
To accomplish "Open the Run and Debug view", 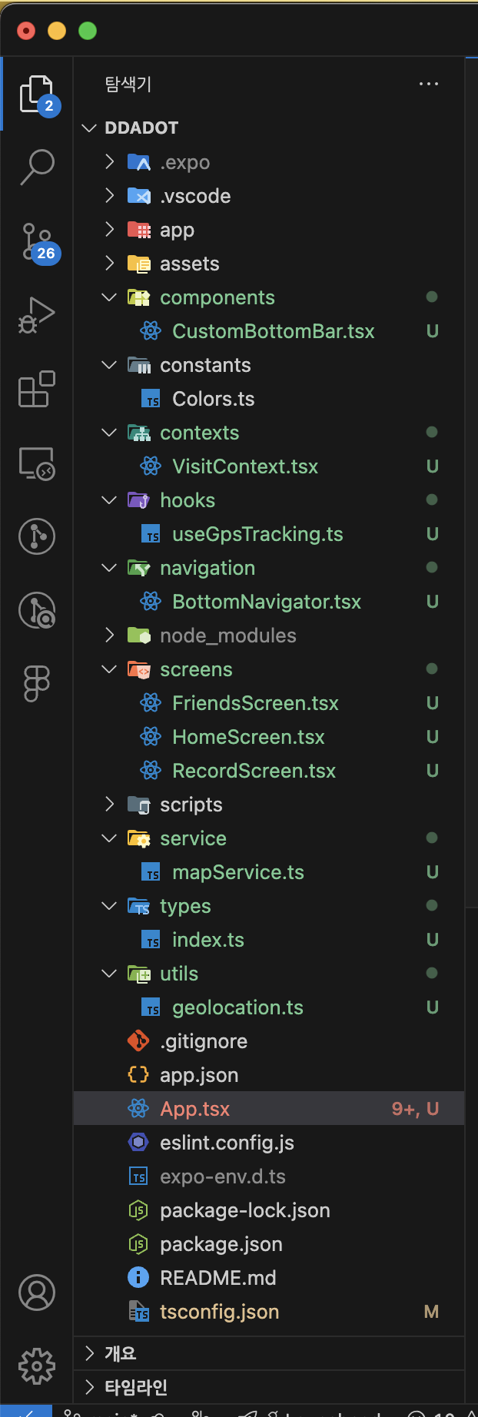I will [x=37, y=315].
